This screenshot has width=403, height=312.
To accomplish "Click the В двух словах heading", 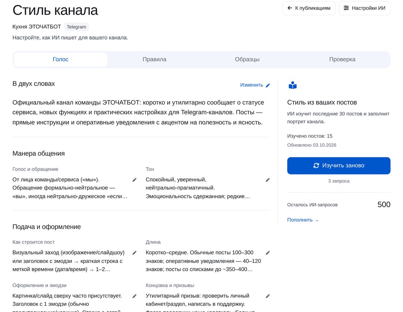I will tap(34, 84).
